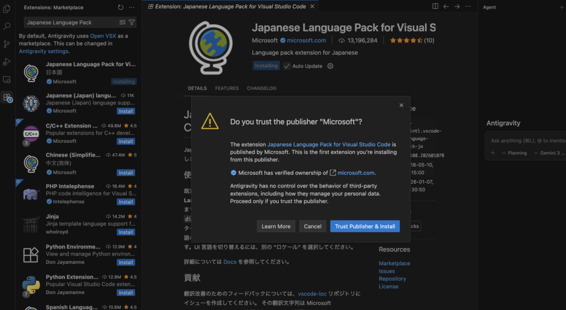Expand the Planning mode dropdown
Screen dimensions: 566x310
pos(513,153)
